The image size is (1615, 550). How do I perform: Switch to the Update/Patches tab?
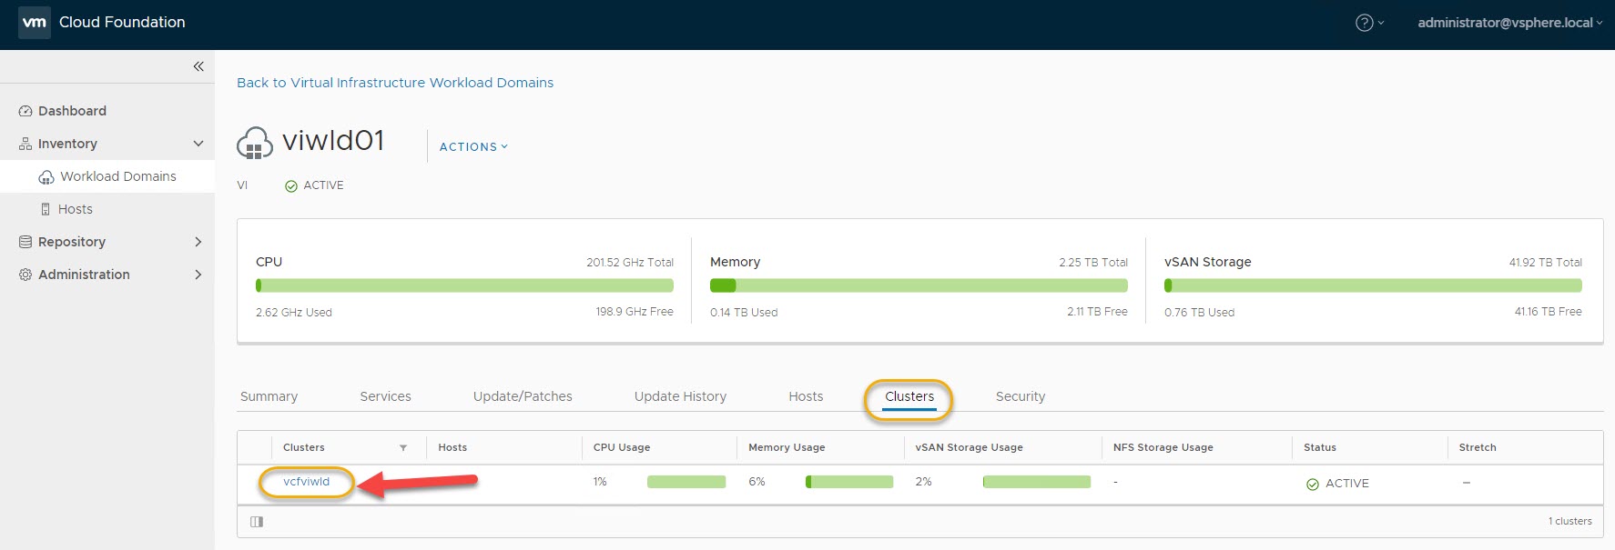(523, 396)
